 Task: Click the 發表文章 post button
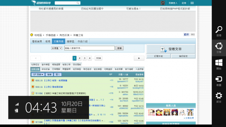coord(171,49)
